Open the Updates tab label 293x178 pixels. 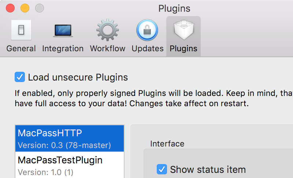pos(148,49)
